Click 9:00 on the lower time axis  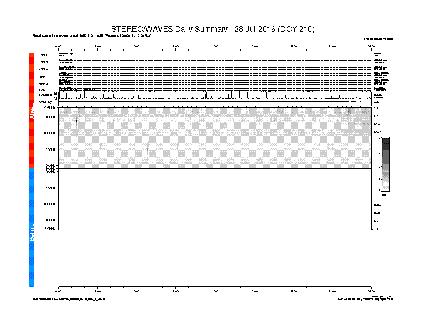(x=176, y=291)
